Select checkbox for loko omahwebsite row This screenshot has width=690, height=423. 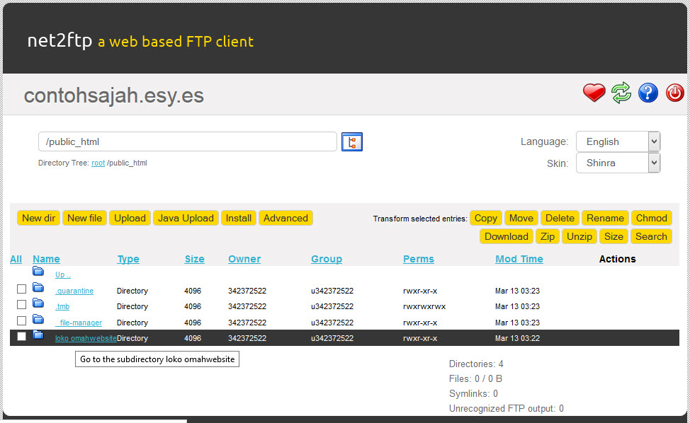[x=21, y=337]
